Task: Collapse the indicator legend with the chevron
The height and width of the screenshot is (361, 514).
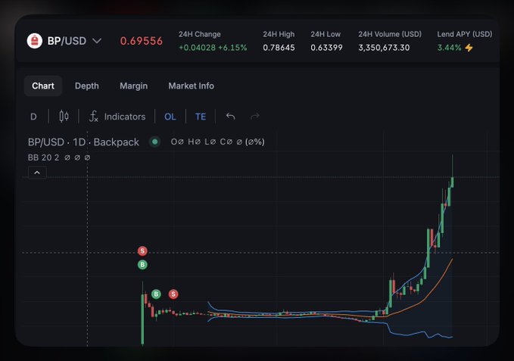Action: [x=37, y=173]
